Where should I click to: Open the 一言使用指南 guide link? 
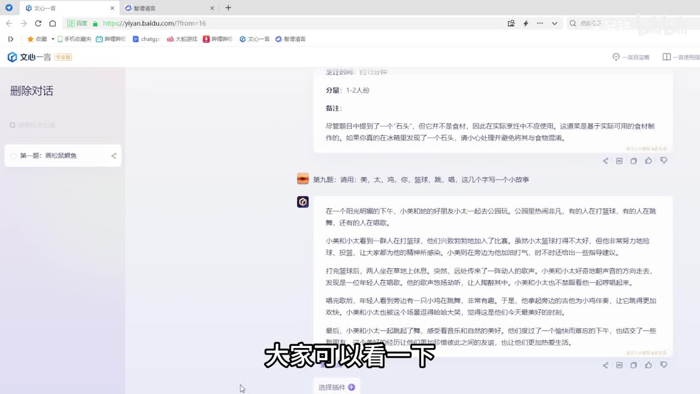(681, 57)
